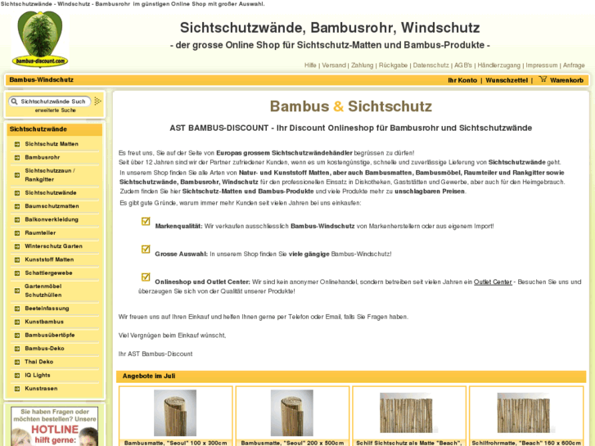The image size is (595, 446).
Task: Open the Datenschutz link
Action: coord(430,65)
